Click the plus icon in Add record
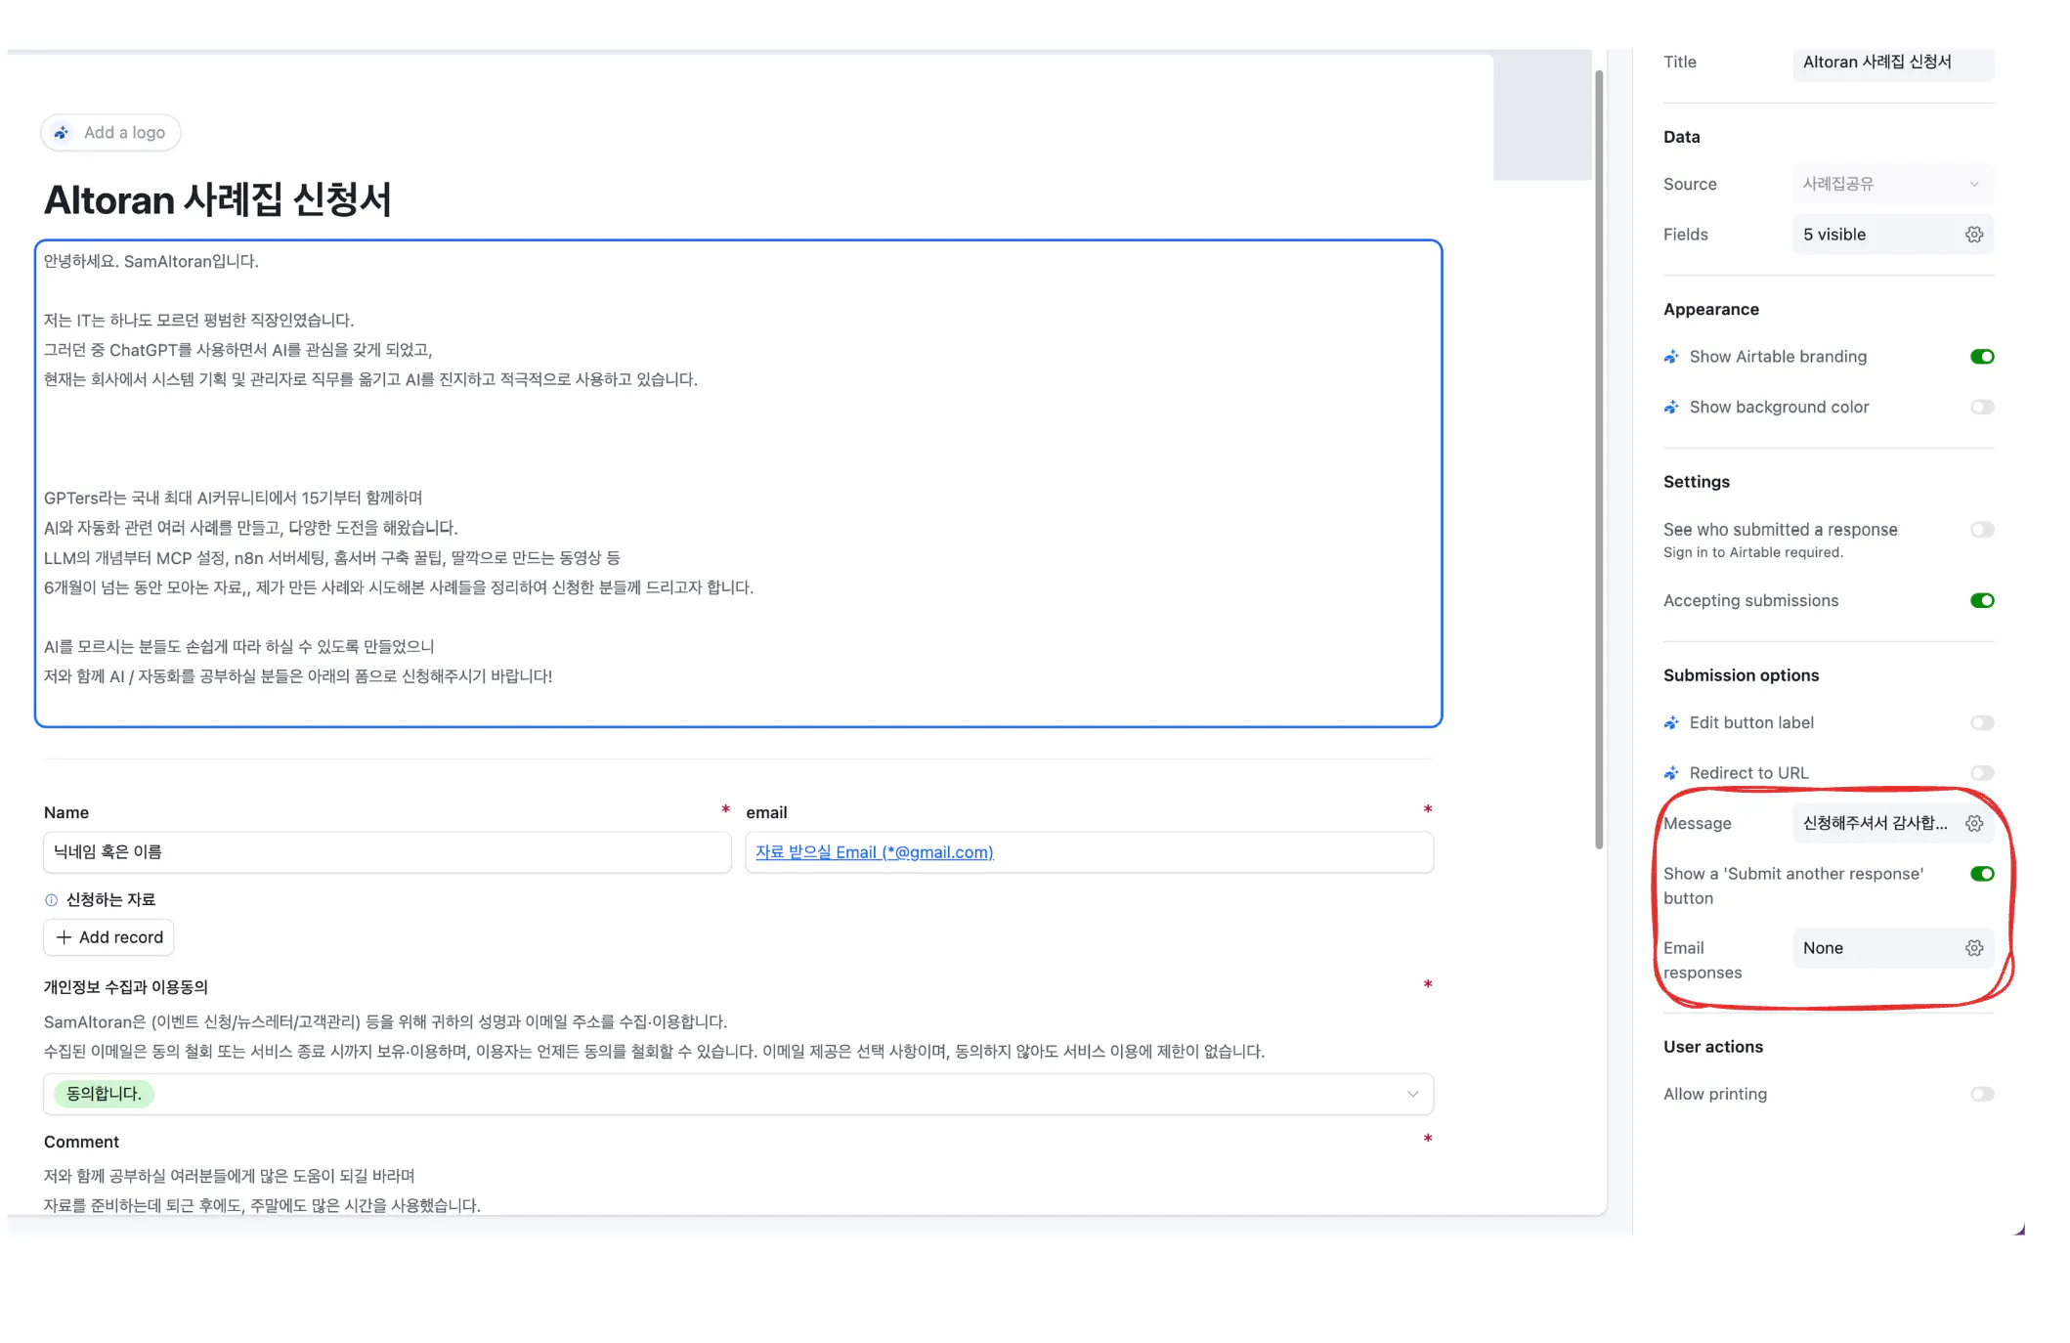Screen dimensions: 2070x1343 (64, 937)
